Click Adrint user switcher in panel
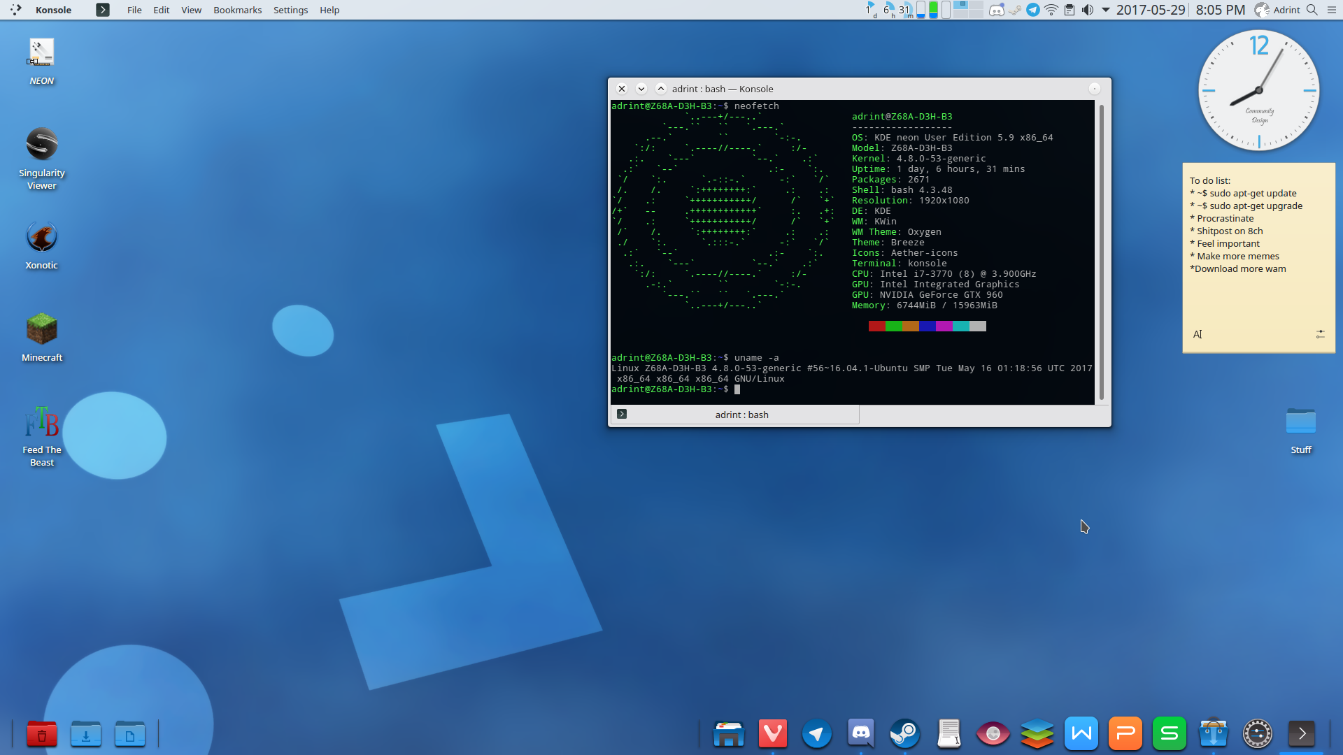 click(1277, 10)
